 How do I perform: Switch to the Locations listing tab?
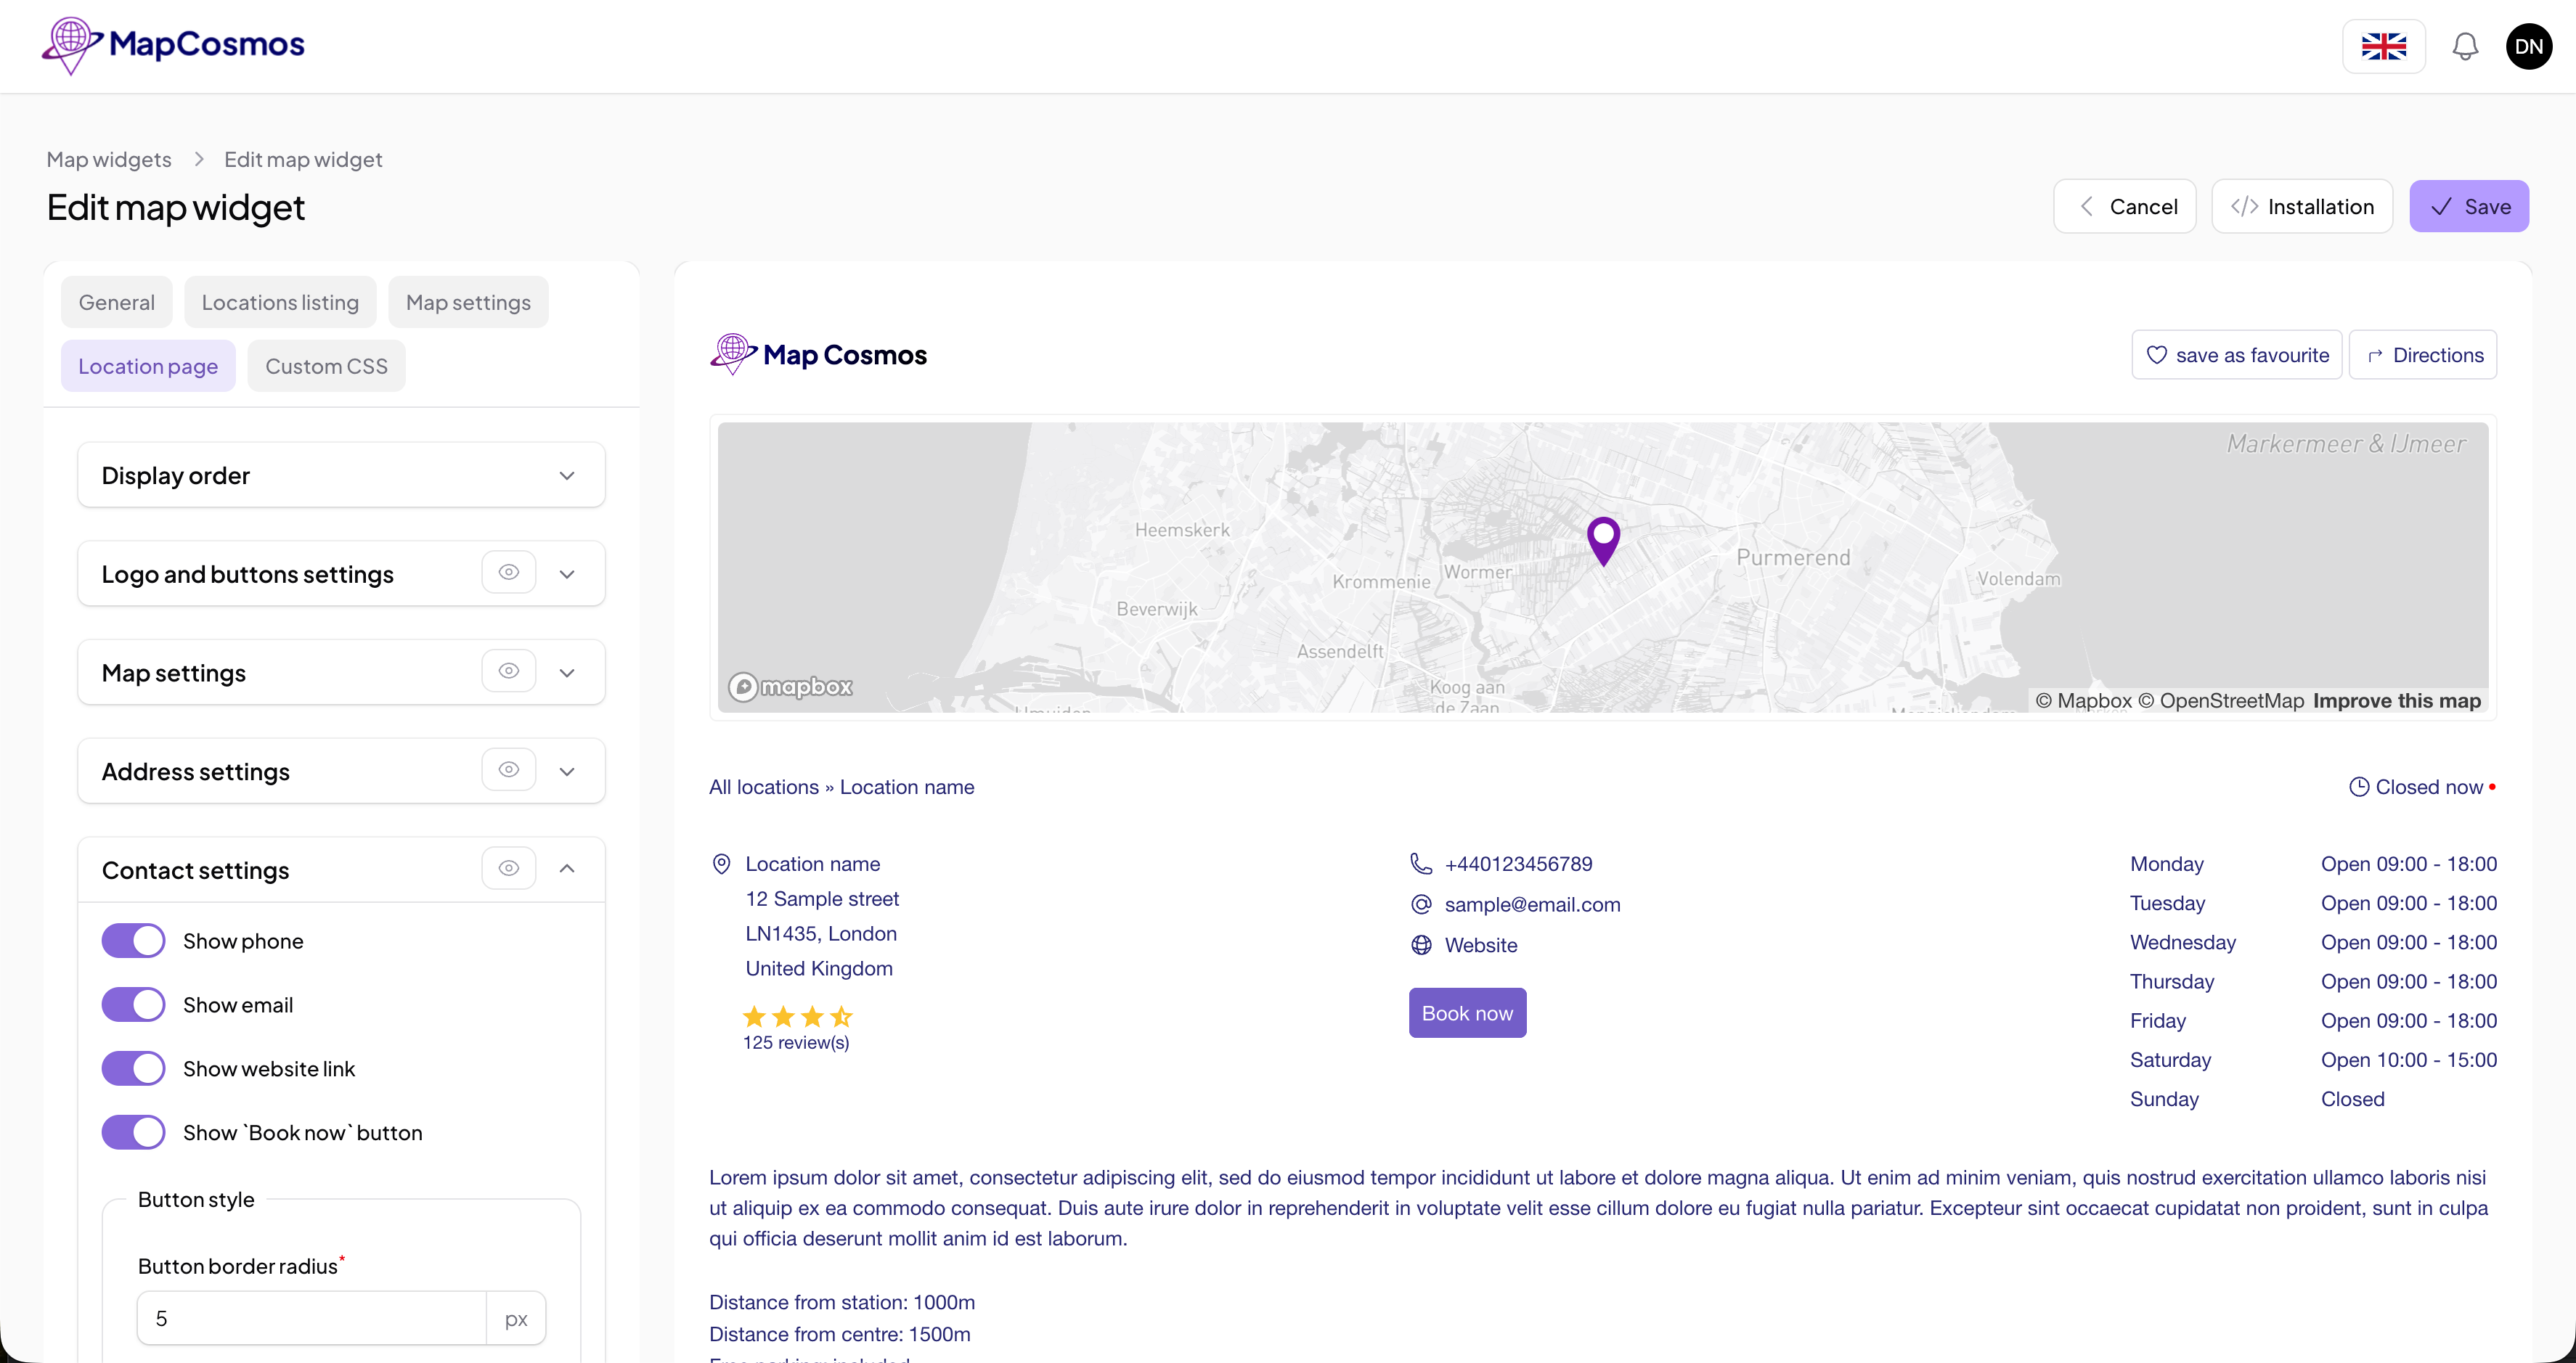click(280, 302)
